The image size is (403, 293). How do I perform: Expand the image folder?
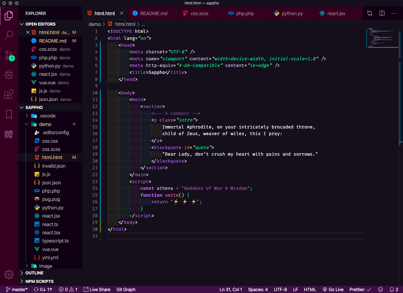50,266
